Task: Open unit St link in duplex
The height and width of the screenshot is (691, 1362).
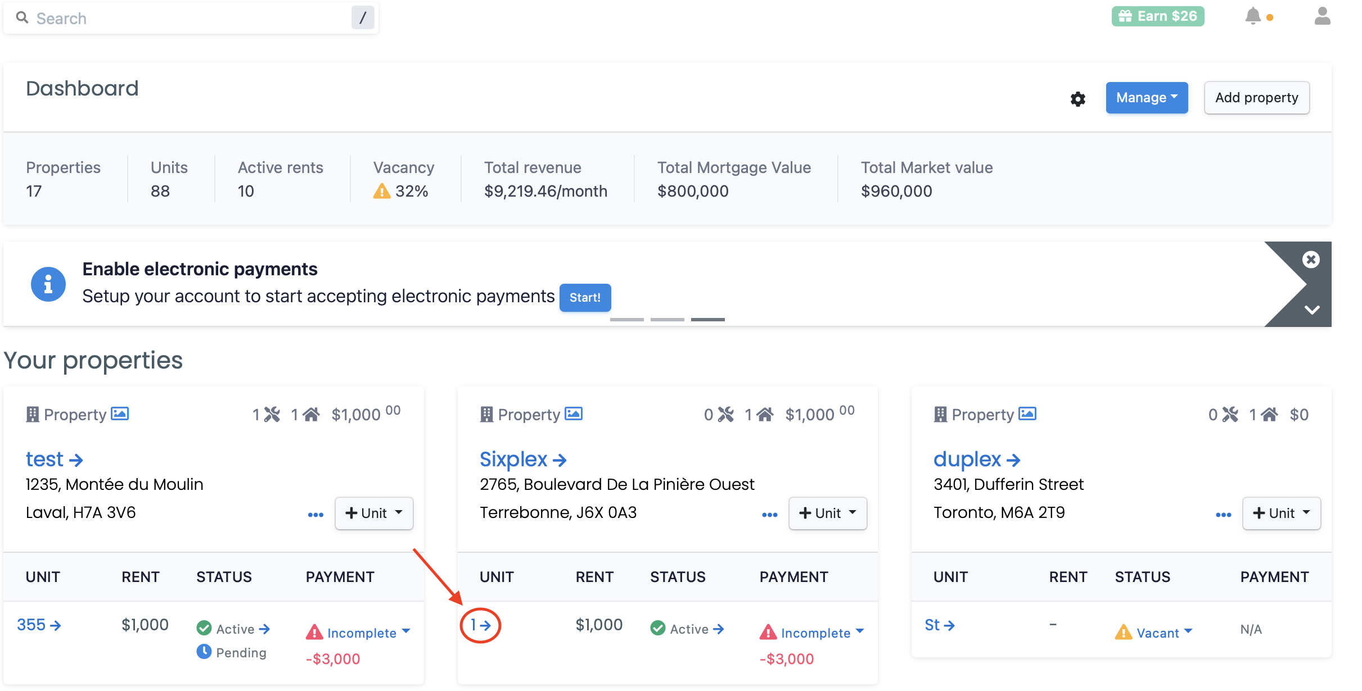Action: coord(940,625)
